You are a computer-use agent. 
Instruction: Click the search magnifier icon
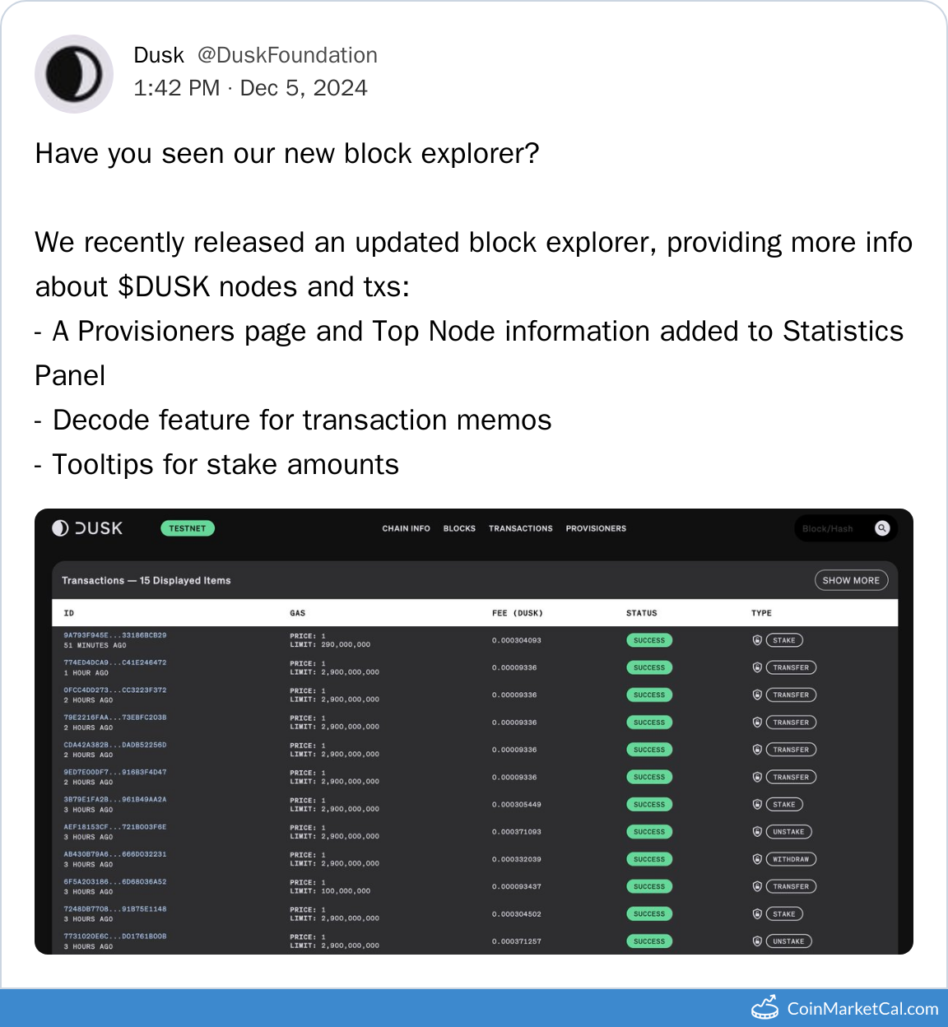tap(882, 528)
